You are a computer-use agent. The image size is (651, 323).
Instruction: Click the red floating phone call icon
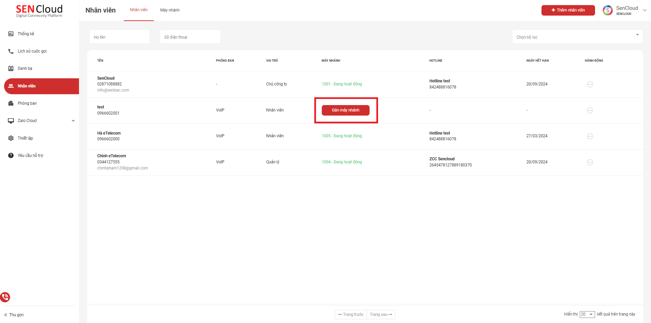coord(5,297)
